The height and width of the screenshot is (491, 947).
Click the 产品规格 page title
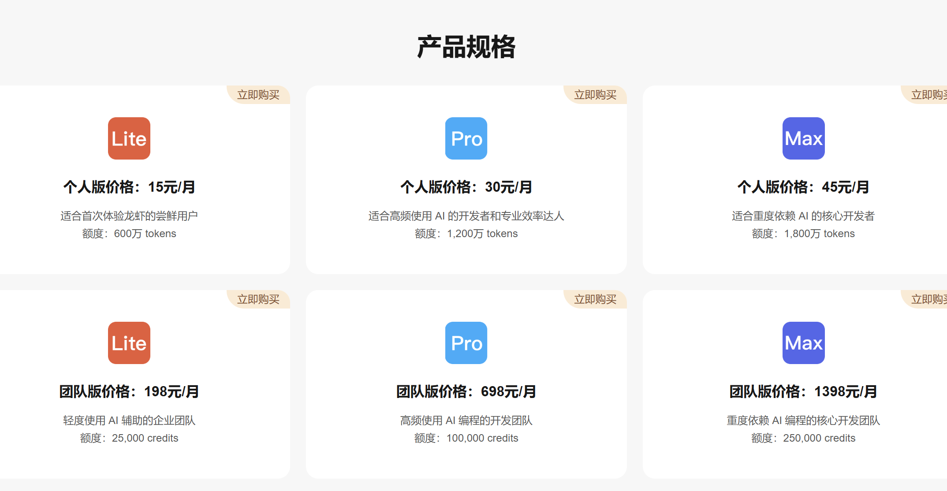[x=466, y=47]
